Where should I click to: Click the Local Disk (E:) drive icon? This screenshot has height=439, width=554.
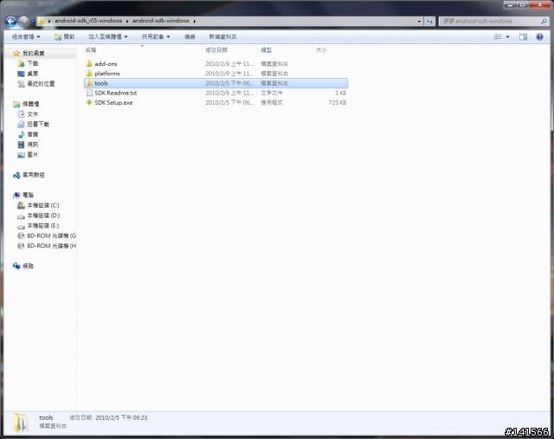(21, 226)
